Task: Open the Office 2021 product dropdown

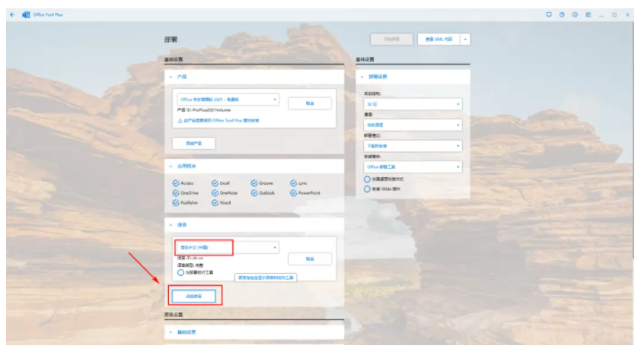Action: 228,100
